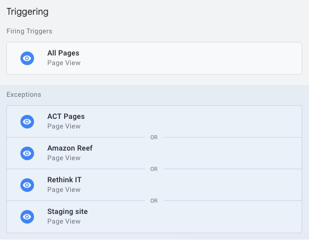Click the Exceptions section label
Image resolution: width=309 pixels, height=240 pixels.
24,95
